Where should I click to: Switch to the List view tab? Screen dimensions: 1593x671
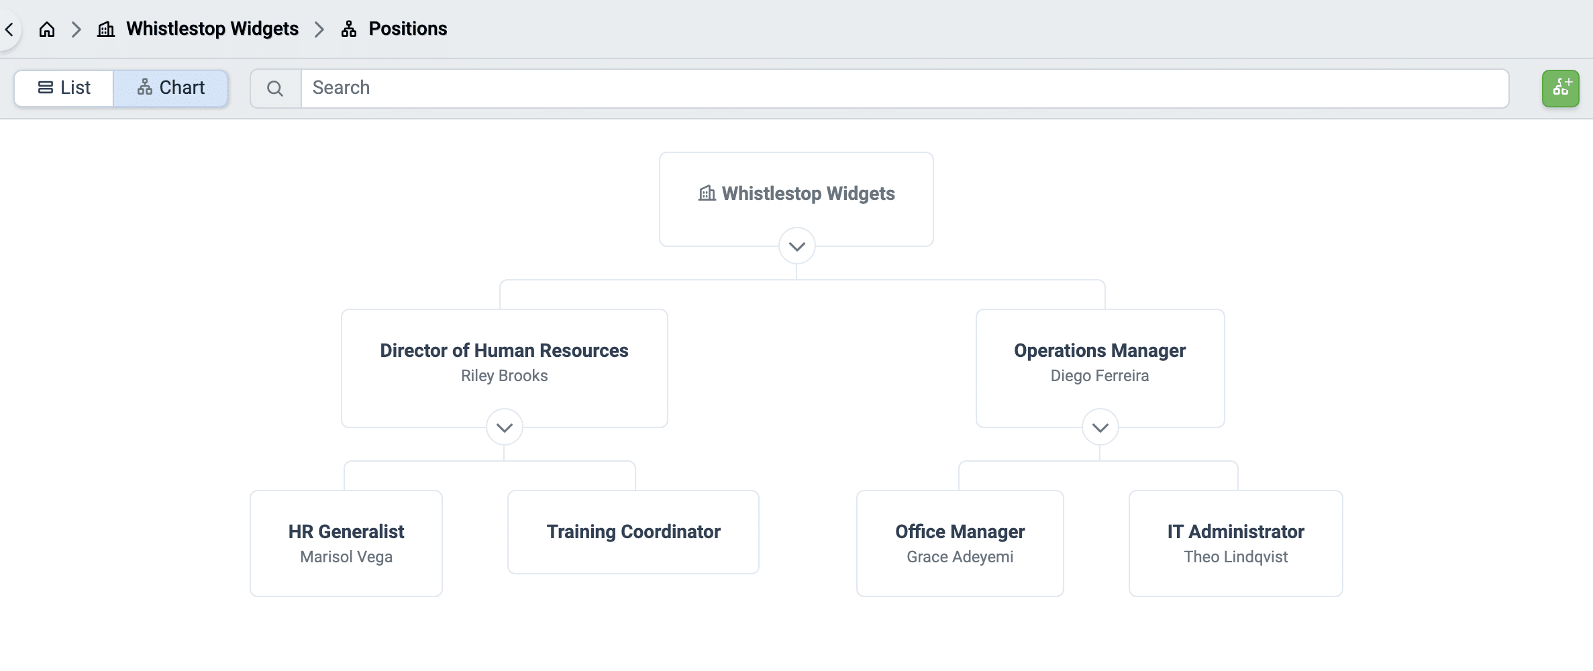64,88
